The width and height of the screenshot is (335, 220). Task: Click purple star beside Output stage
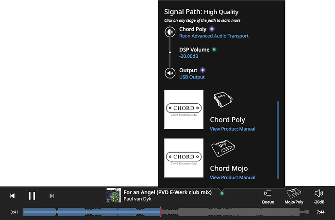202,70
